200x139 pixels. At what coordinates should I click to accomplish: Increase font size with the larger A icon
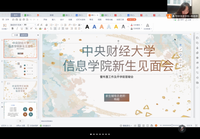pyautogui.click(x=38, y=25)
